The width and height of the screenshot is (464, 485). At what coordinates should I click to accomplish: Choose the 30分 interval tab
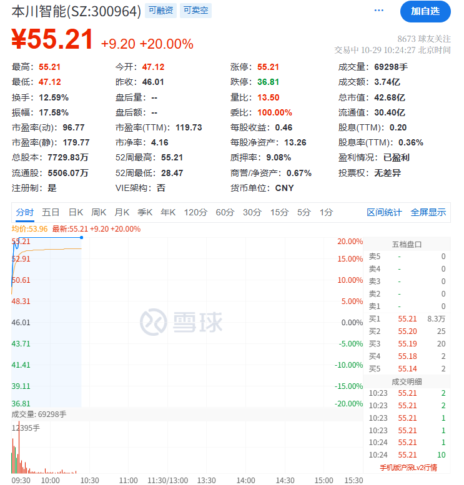click(252, 212)
